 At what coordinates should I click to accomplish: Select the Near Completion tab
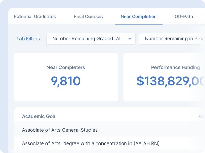[138, 16]
